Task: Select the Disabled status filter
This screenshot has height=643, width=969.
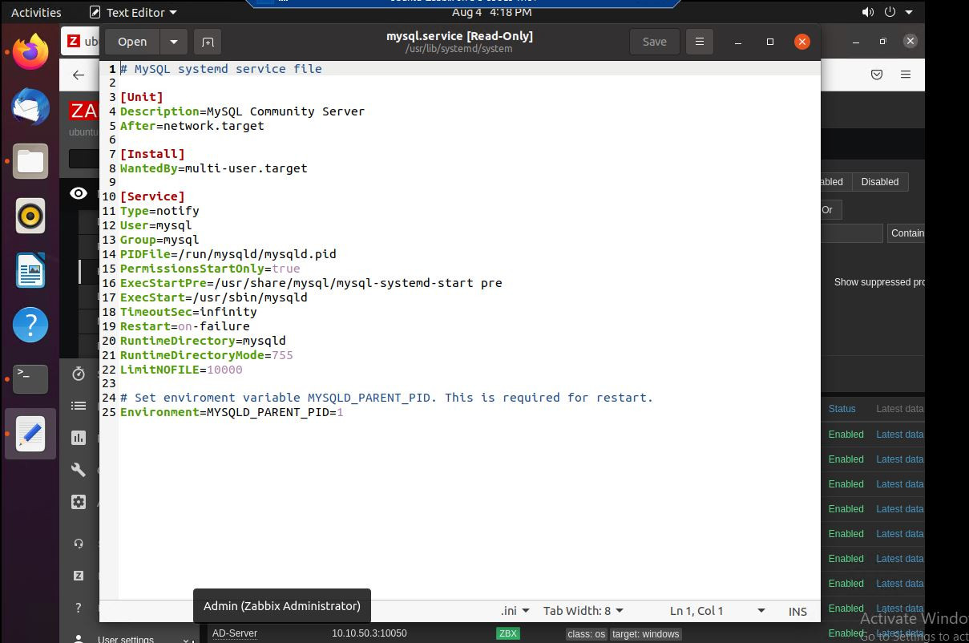Action: pyautogui.click(x=879, y=182)
